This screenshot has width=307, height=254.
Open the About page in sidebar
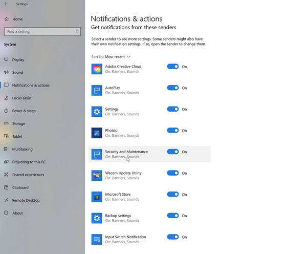click(x=17, y=213)
